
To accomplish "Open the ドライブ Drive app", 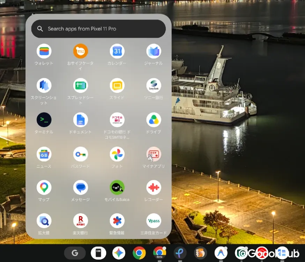I will click(154, 120).
